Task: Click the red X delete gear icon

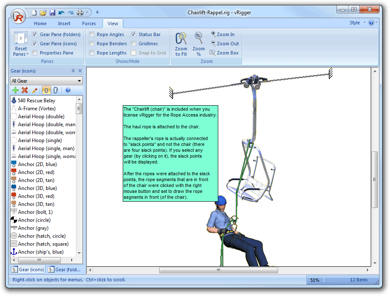Action: [25, 90]
